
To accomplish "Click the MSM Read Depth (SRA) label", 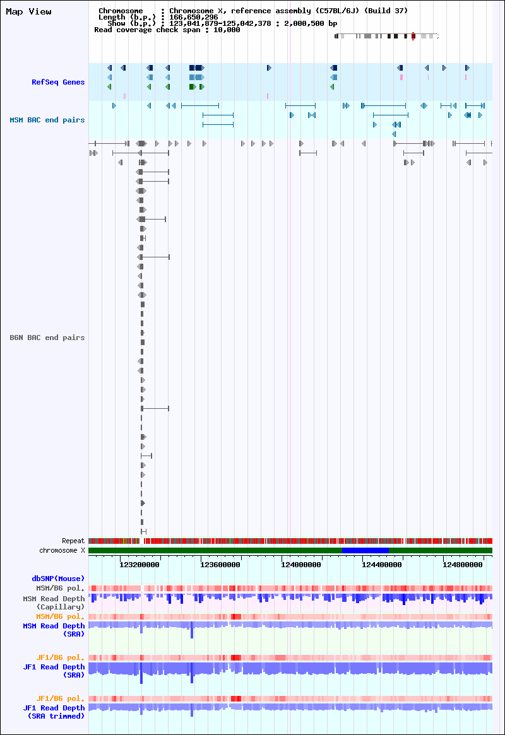I will 54,630.
